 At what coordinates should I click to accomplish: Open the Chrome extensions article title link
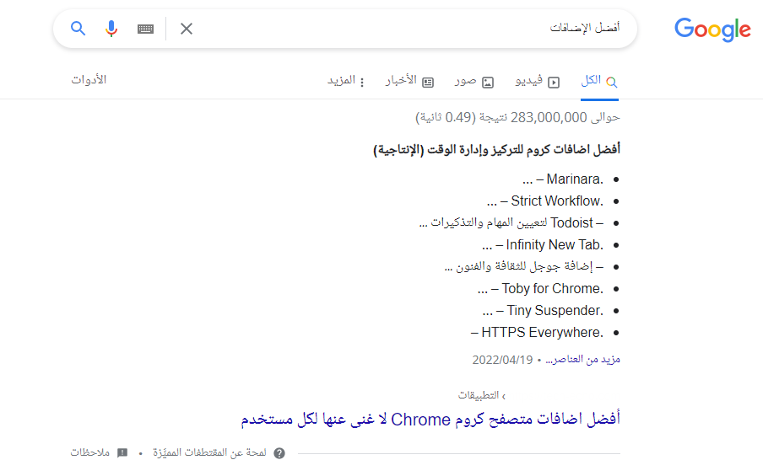[x=430, y=420]
